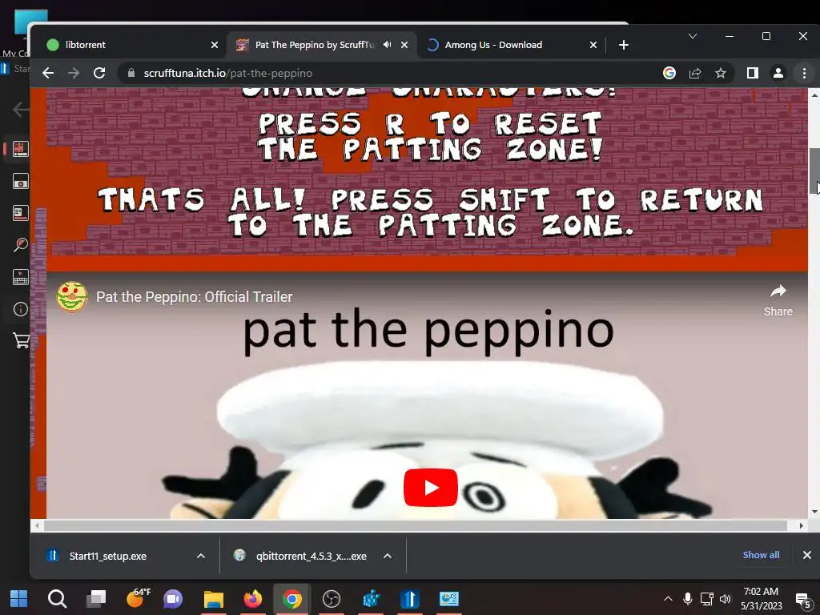820x615 pixels.
Task: Close the Among Us - Download tab
Action: [593, 45]
